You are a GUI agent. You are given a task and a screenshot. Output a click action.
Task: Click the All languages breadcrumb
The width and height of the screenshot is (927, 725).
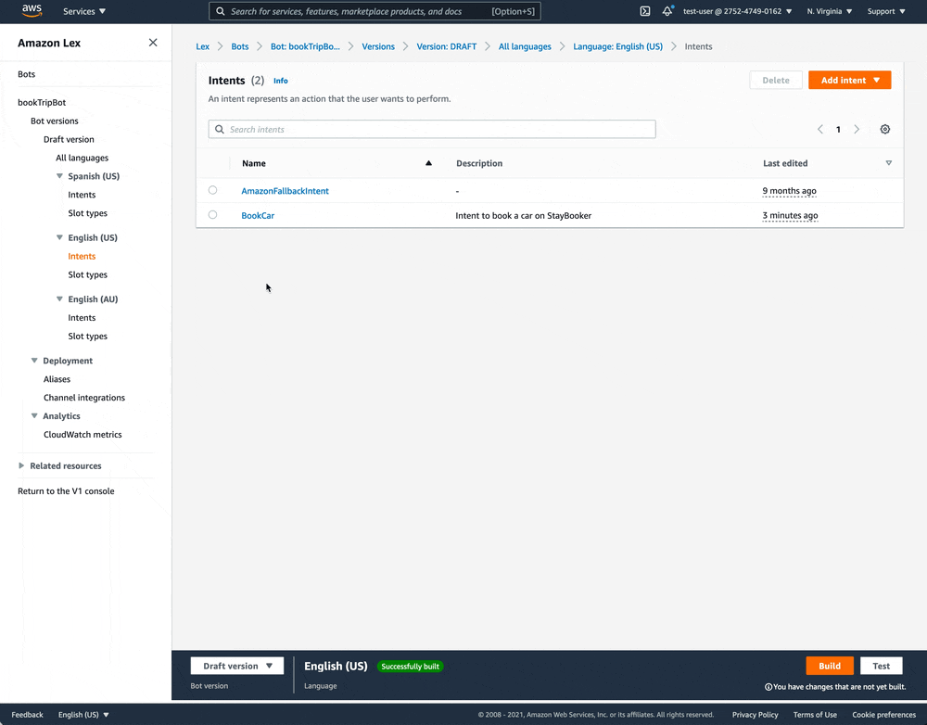pos(525,46)
